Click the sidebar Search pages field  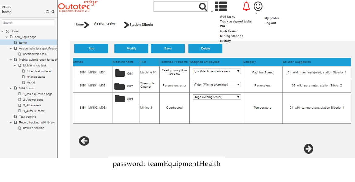[x=28, y=23]
